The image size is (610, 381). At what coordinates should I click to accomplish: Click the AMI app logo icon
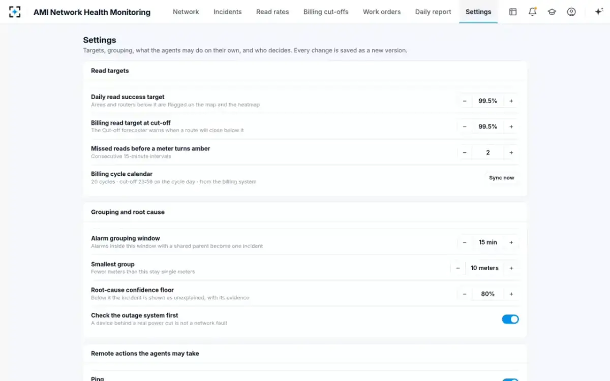(15, 12)
